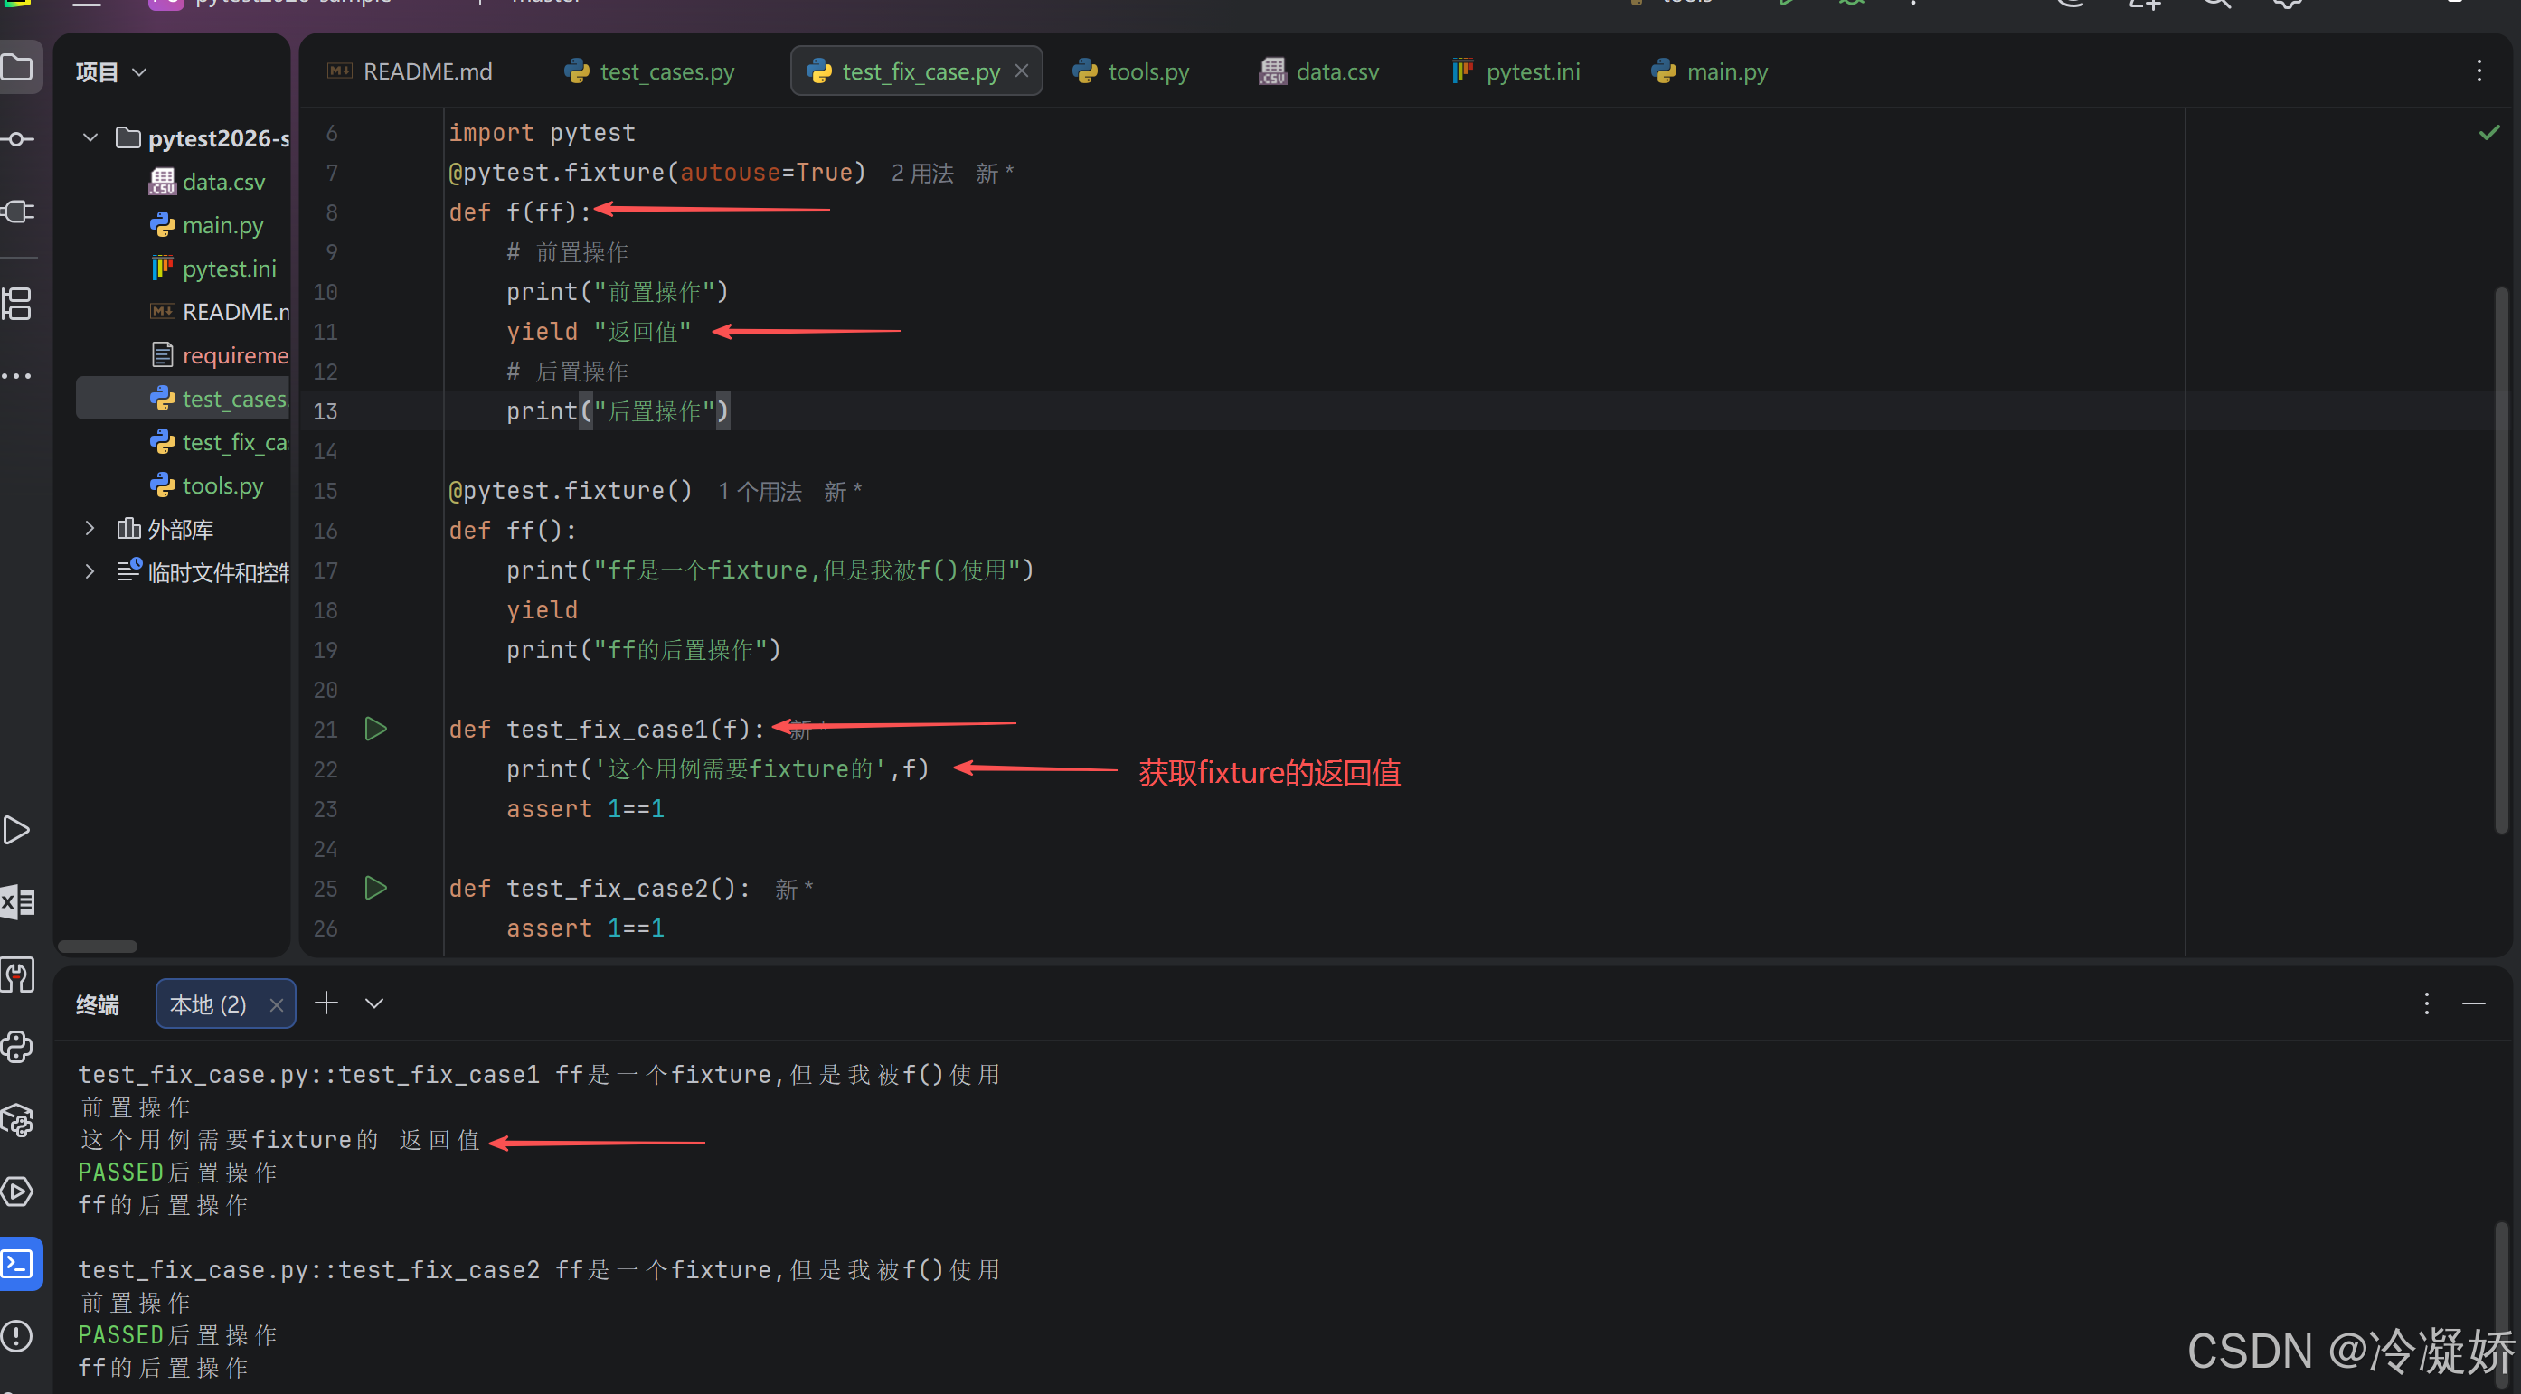Screen dimensions: 2521x1394
Task: Add a new terminal session
Action: coord(326,1003)
